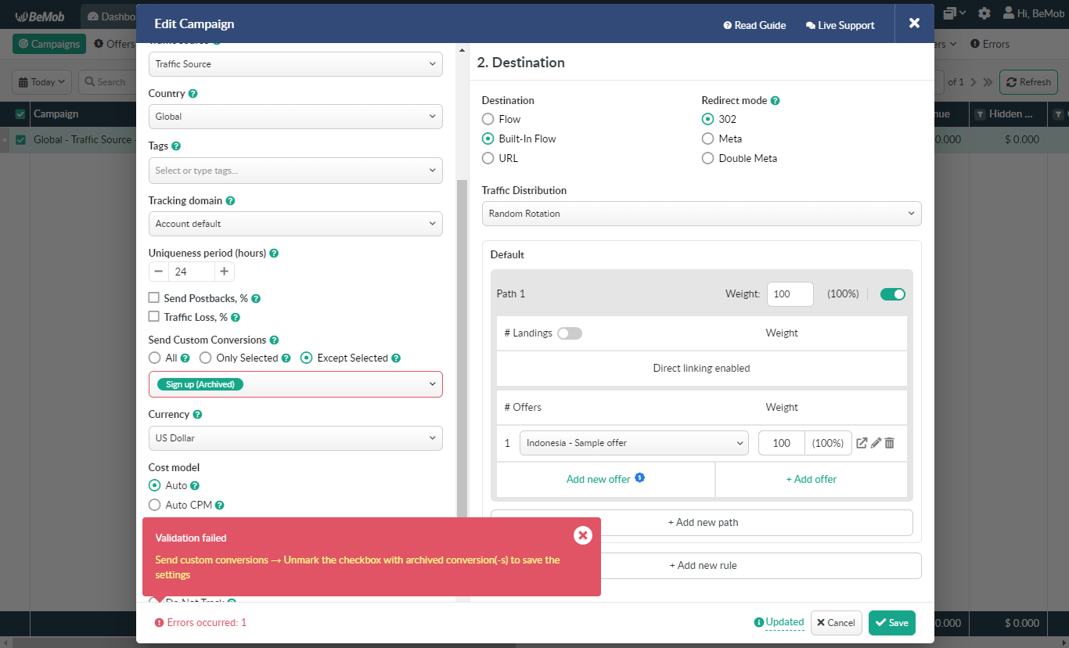Viewport: 1069px width, 648px height.
Task: Toggle Path 1 on/off switch
Action: tap(893, 294)
